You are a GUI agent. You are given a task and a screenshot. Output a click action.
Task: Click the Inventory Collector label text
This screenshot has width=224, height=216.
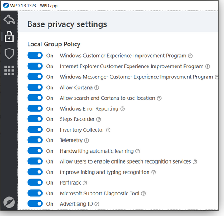tap(82, 130)
